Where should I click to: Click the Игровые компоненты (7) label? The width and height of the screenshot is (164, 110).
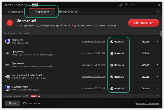(x=16, y=96)
